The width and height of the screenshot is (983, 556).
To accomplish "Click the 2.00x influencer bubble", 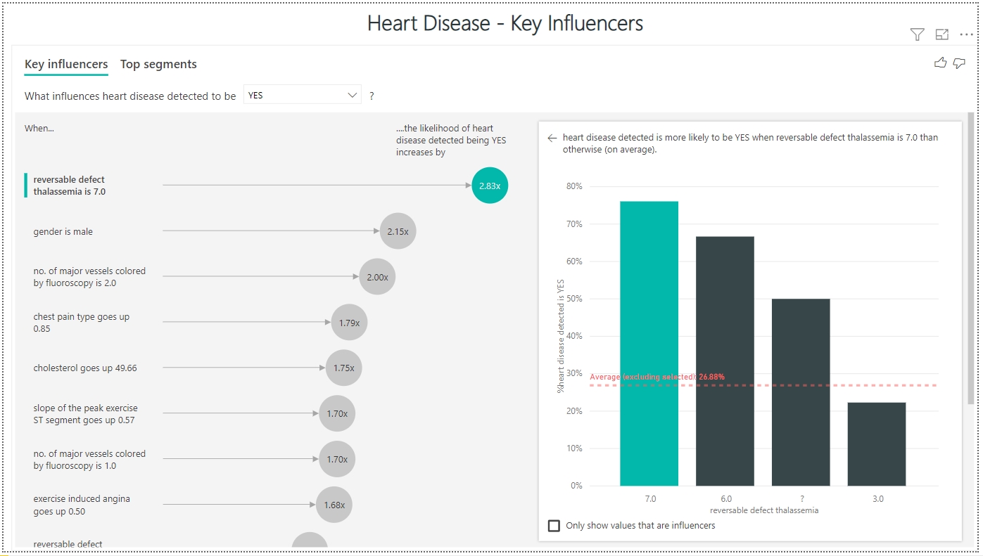I will 377,276.
